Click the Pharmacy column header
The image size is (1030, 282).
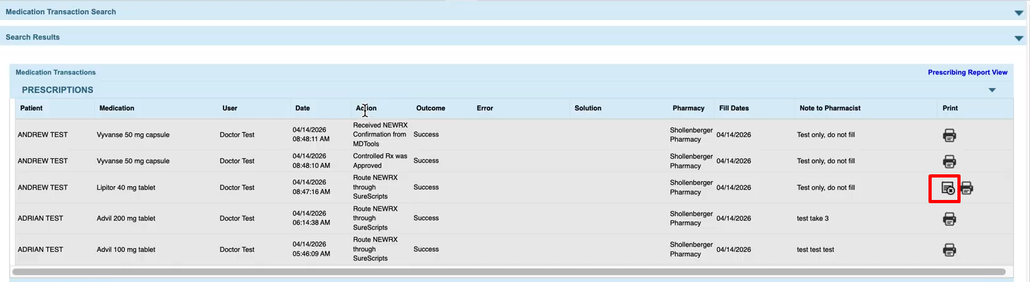click(688, 108)
